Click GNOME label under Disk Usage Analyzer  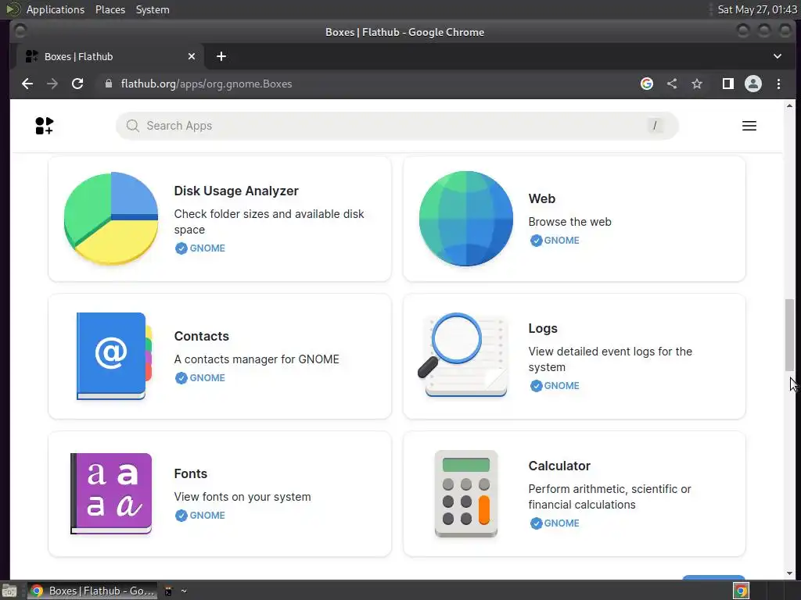coord(207,248)
